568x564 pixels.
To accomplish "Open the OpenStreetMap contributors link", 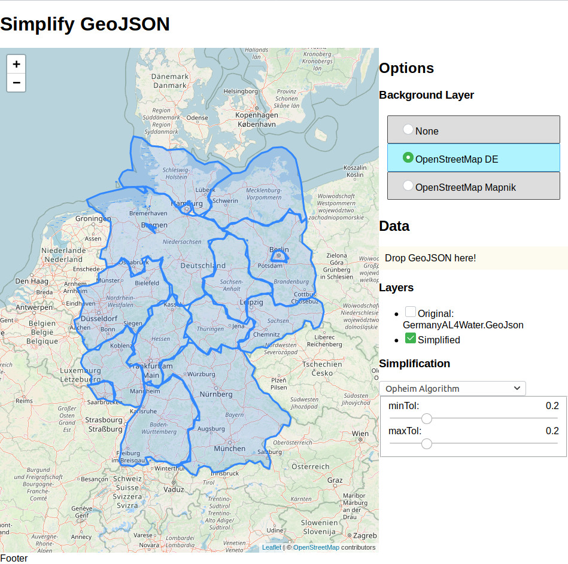I will 316,547.
